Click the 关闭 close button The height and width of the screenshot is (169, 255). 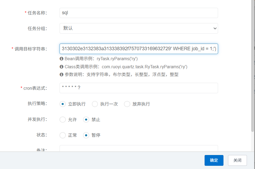(x=237, y=160)
